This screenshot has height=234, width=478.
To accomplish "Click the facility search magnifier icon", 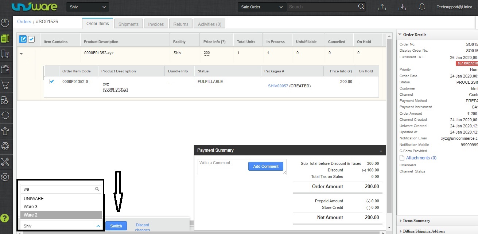I will (x=97, y=189).
